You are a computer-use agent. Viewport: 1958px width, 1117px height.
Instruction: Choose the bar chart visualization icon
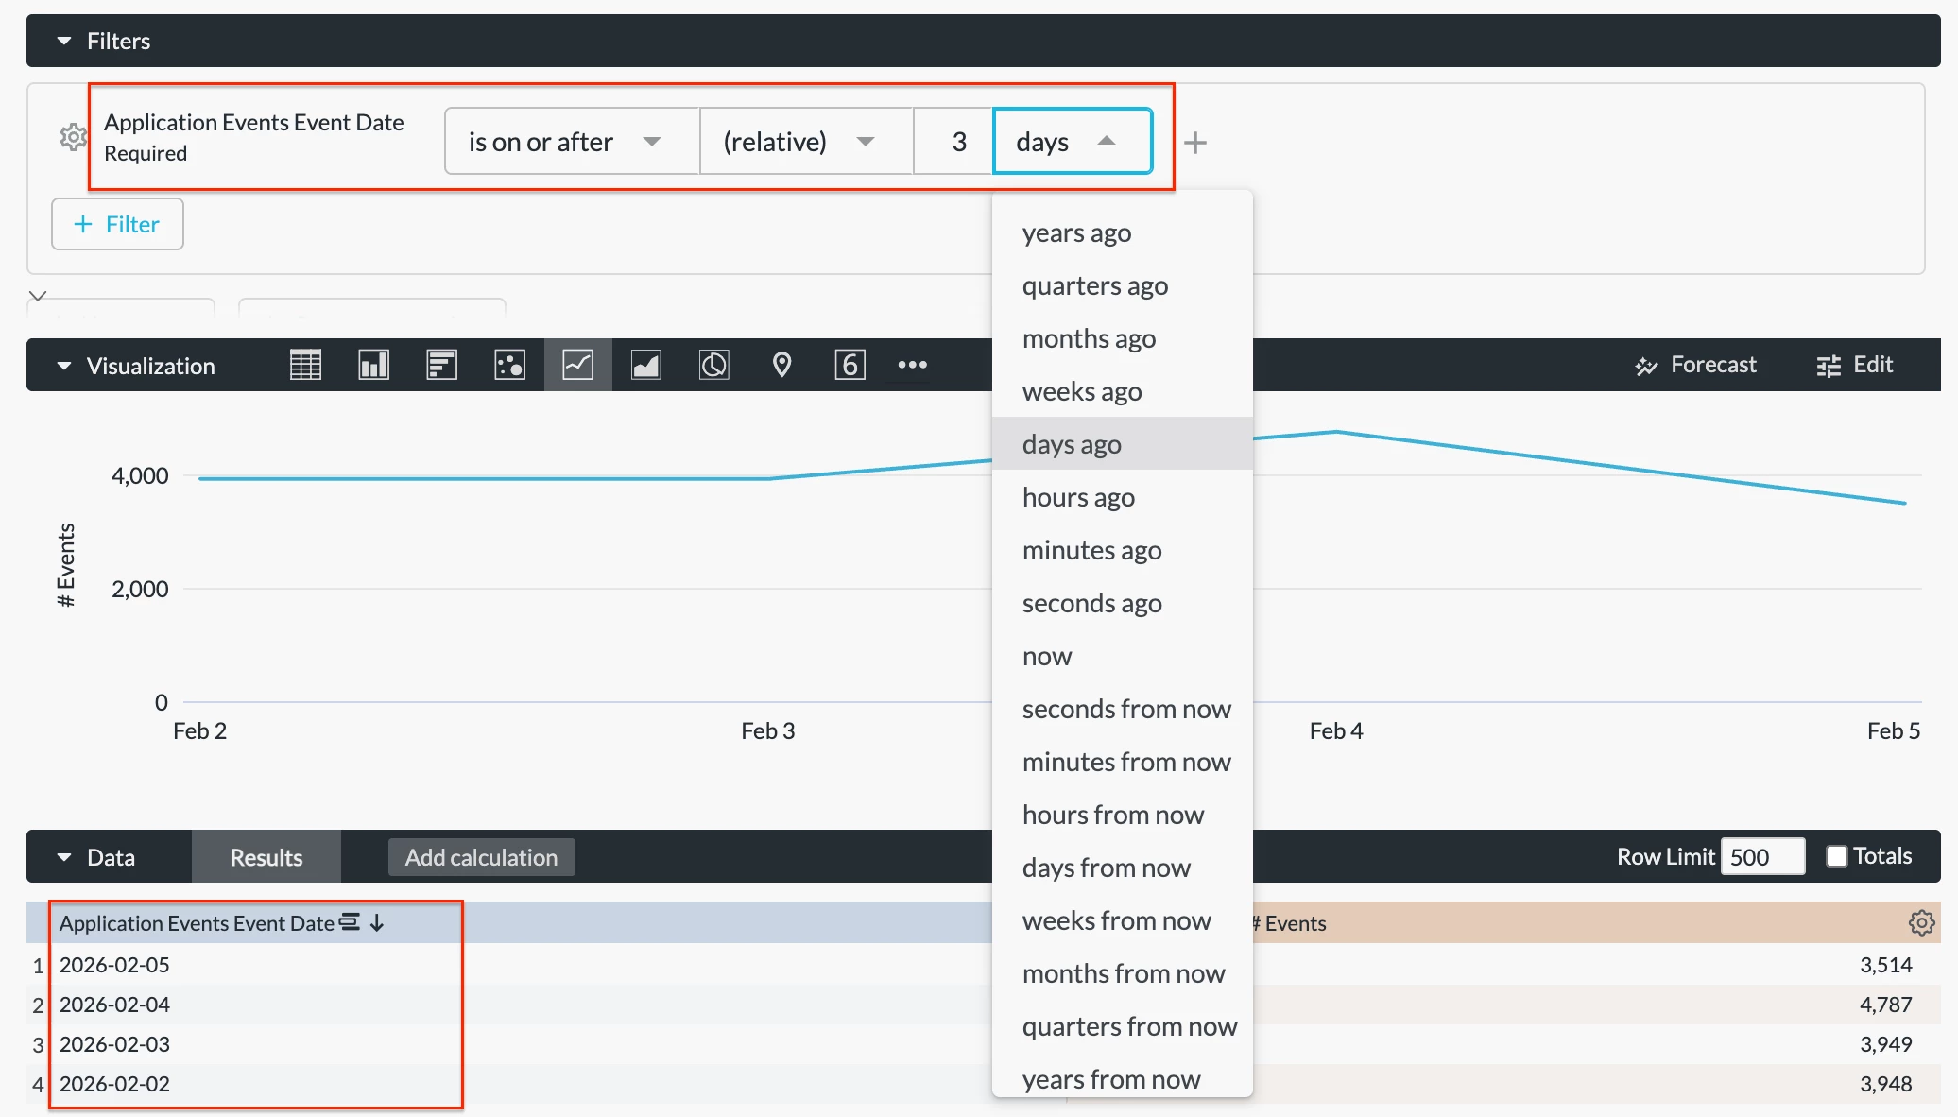(441, 365)
